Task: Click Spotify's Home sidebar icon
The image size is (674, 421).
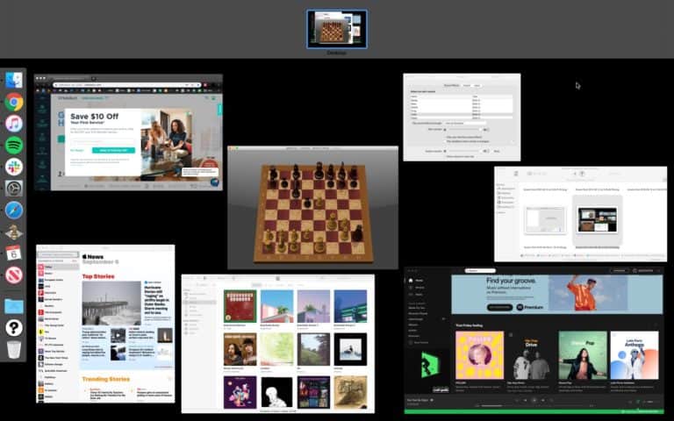Action: click(x=411, y=280)
